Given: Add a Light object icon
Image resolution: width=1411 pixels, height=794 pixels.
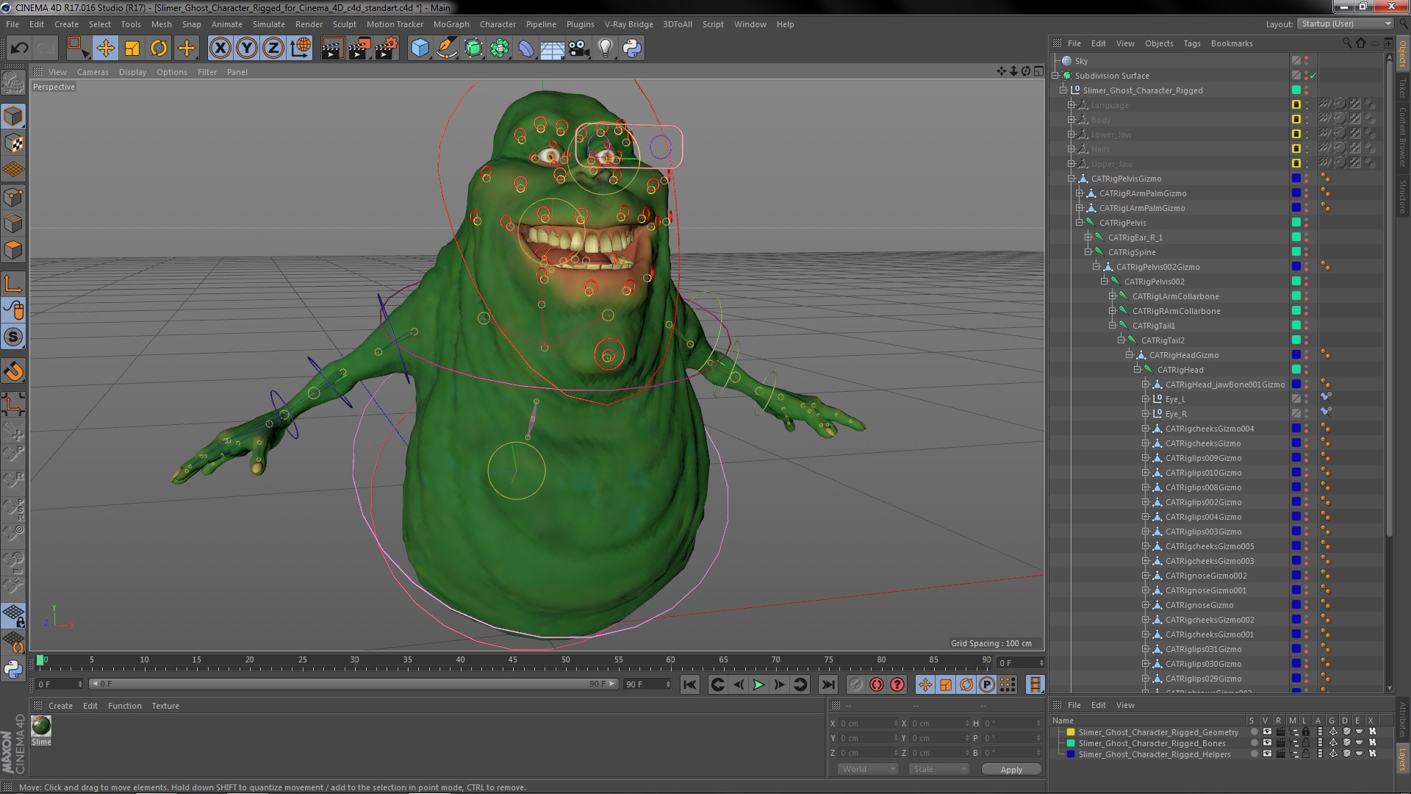Looking at the screenshot, I should (x=606, y=49).
